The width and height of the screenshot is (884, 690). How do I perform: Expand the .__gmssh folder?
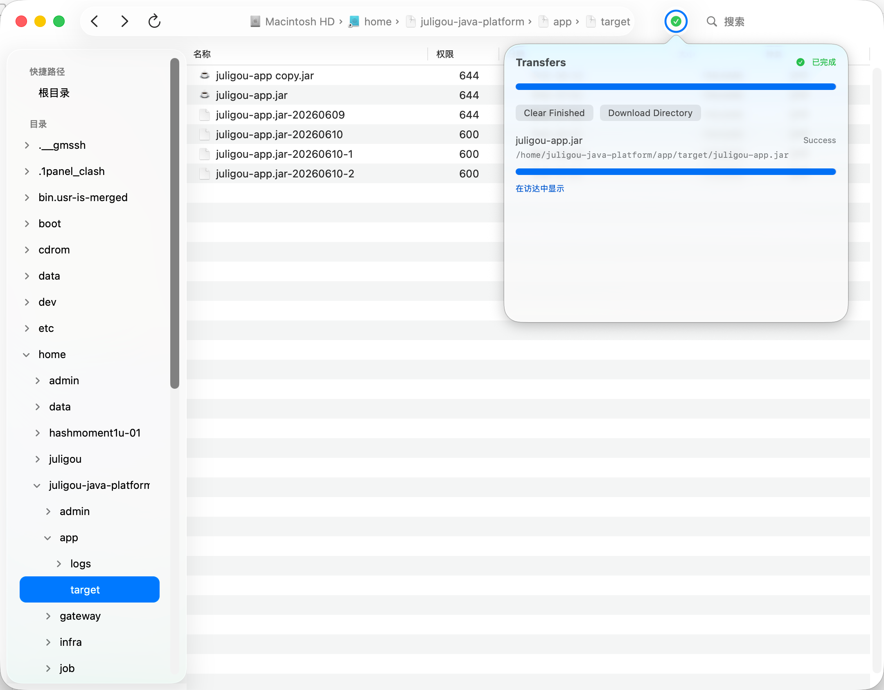point(27,145)
